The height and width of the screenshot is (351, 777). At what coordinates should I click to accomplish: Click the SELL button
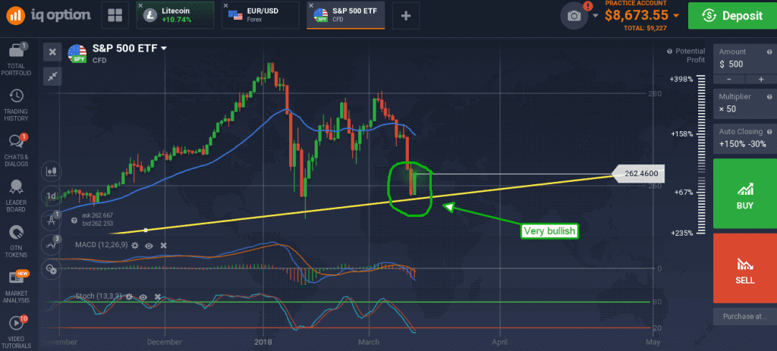(x=745, y=268)
